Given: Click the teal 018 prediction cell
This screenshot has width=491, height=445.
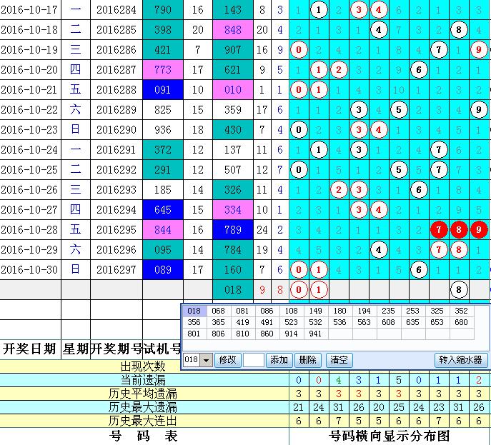Looking at the screenshot, I should point(233,289).
